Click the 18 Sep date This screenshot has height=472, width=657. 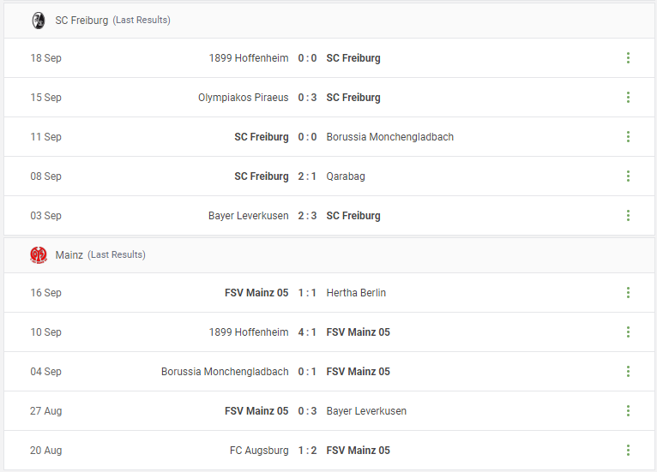(x=45, y=58)
